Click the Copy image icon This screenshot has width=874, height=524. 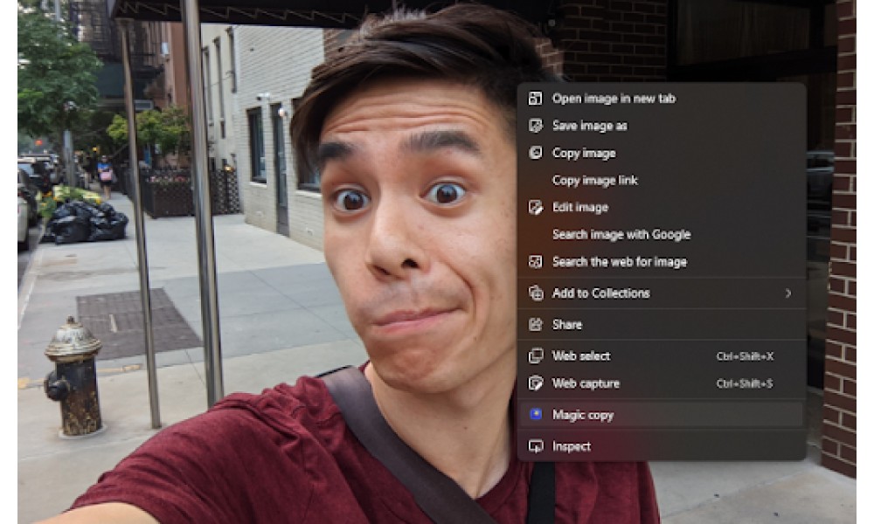pos(535,153)
